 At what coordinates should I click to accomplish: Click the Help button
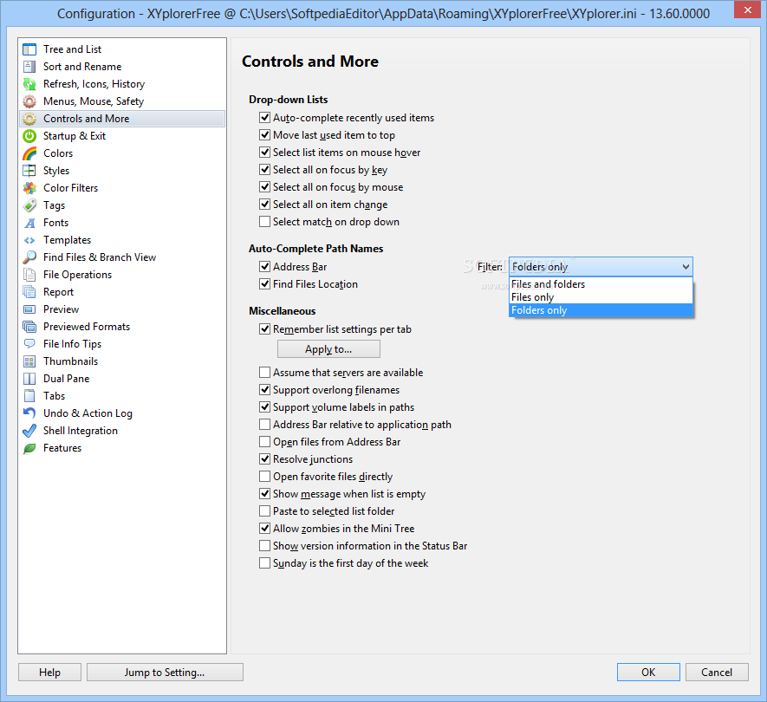click(x=50, y=673)
